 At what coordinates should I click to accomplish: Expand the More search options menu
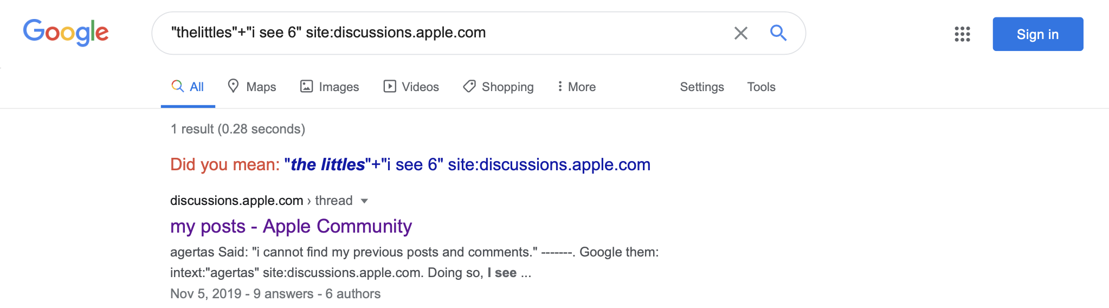tap(577, 87)
